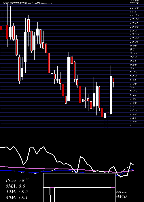Click the 10.36 price axis label

(x=134, y=34)
